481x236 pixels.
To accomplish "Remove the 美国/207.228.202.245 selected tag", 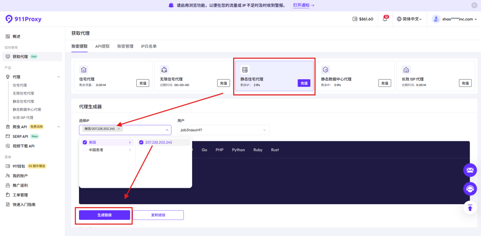I will click(118, 129).
